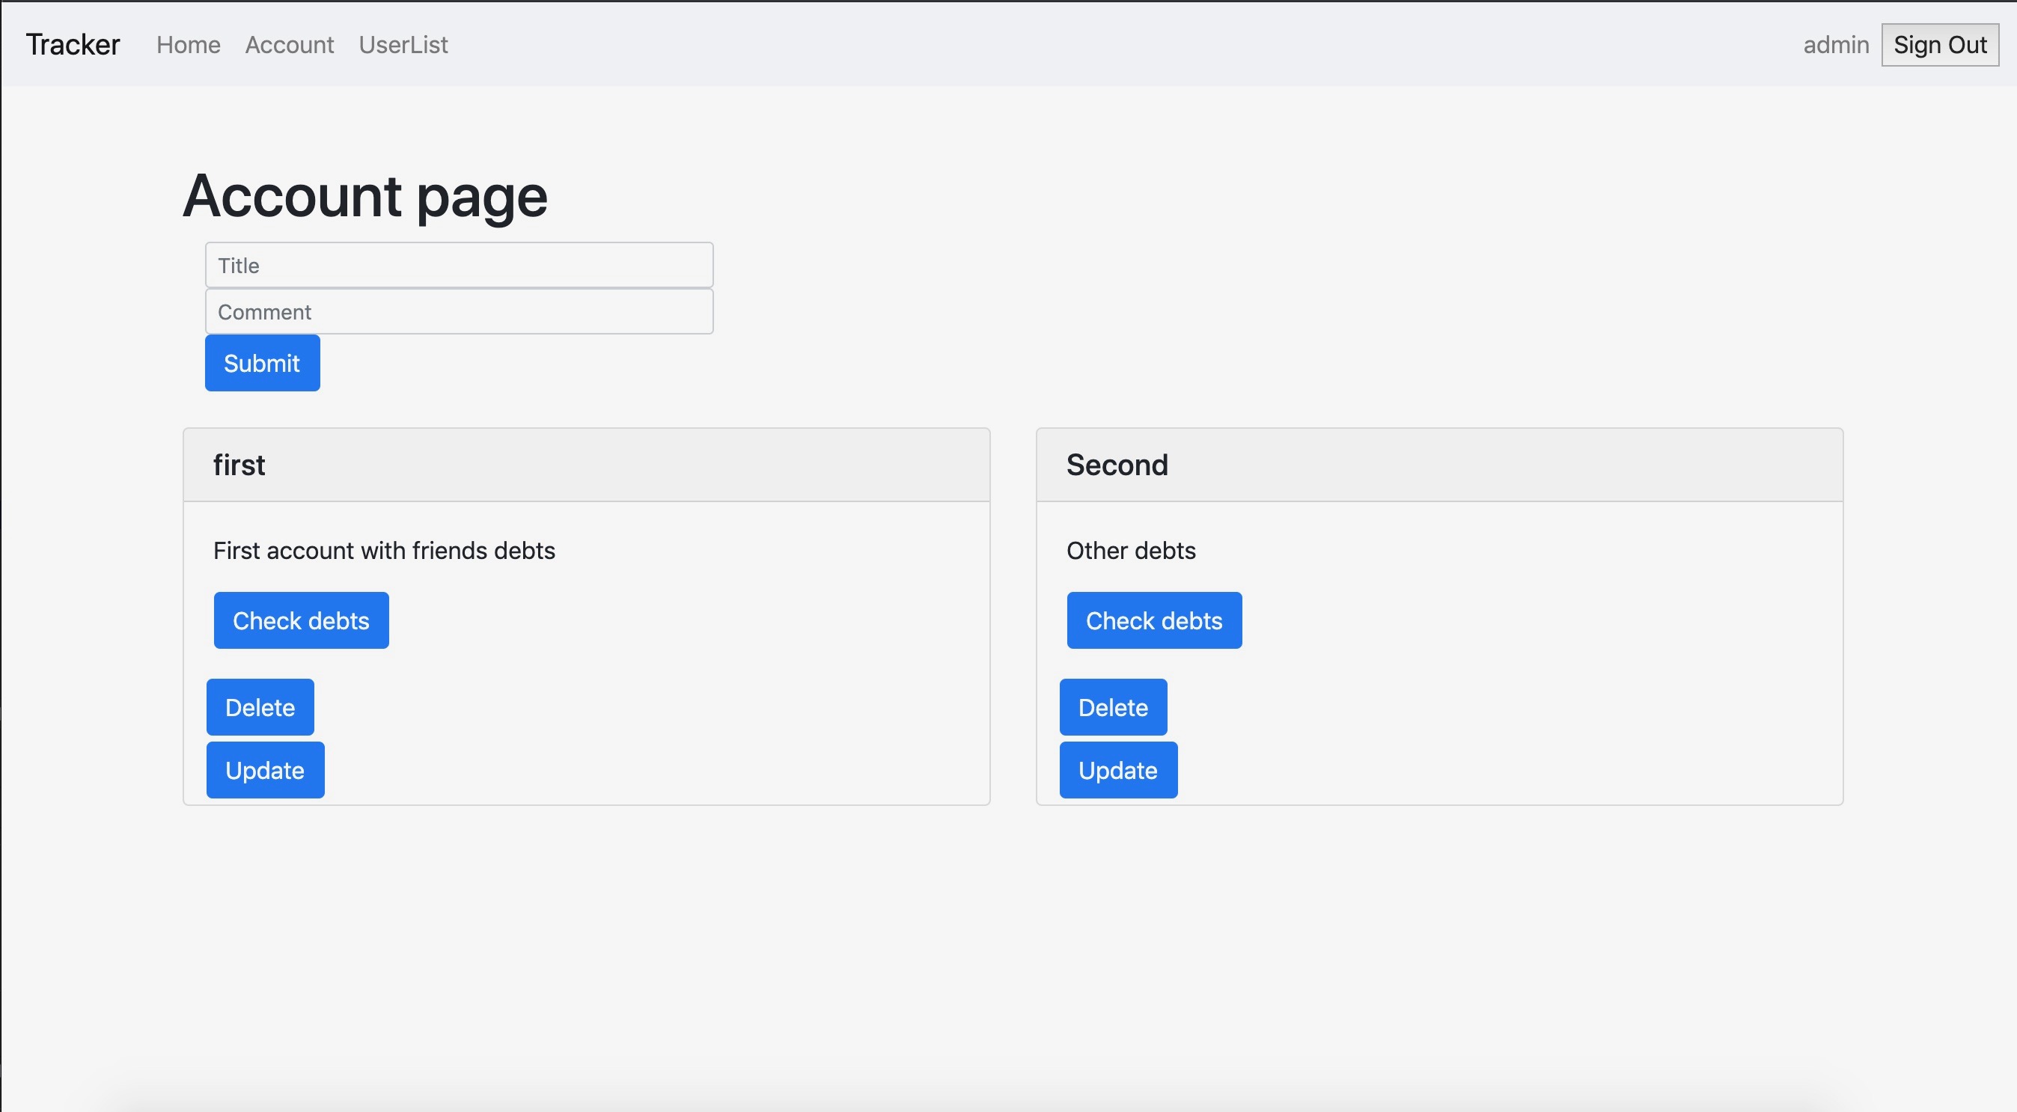This screenshot has height=1112, width=2017.
Task: Click the 'First account with friends debts' description
Action: point(384,551)
